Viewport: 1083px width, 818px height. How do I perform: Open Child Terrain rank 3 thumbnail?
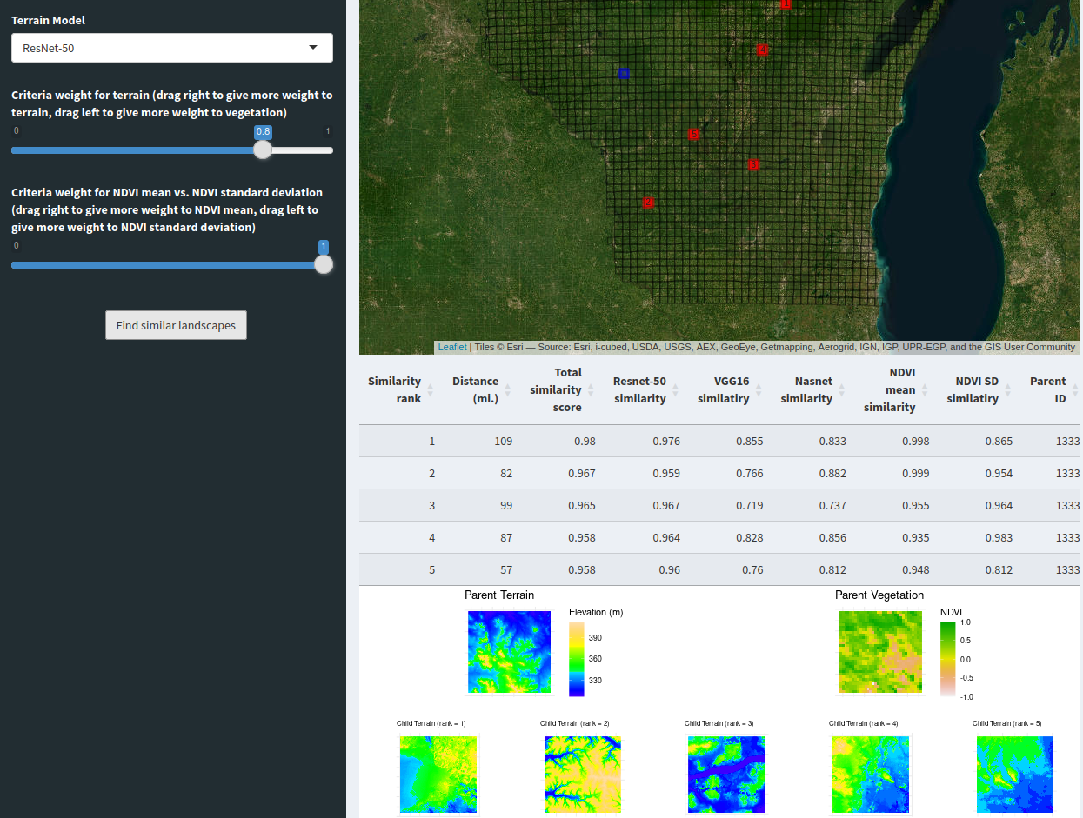point(726,775)
